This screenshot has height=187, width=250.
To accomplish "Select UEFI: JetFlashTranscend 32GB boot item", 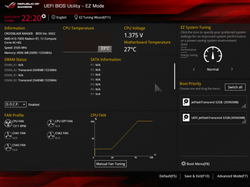I will click(214, 118).
